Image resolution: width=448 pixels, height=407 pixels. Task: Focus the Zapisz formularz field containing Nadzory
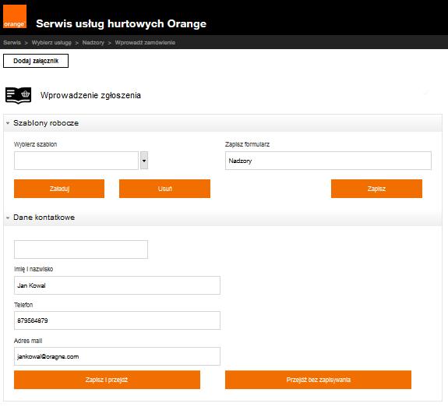[x=328, y=161]
